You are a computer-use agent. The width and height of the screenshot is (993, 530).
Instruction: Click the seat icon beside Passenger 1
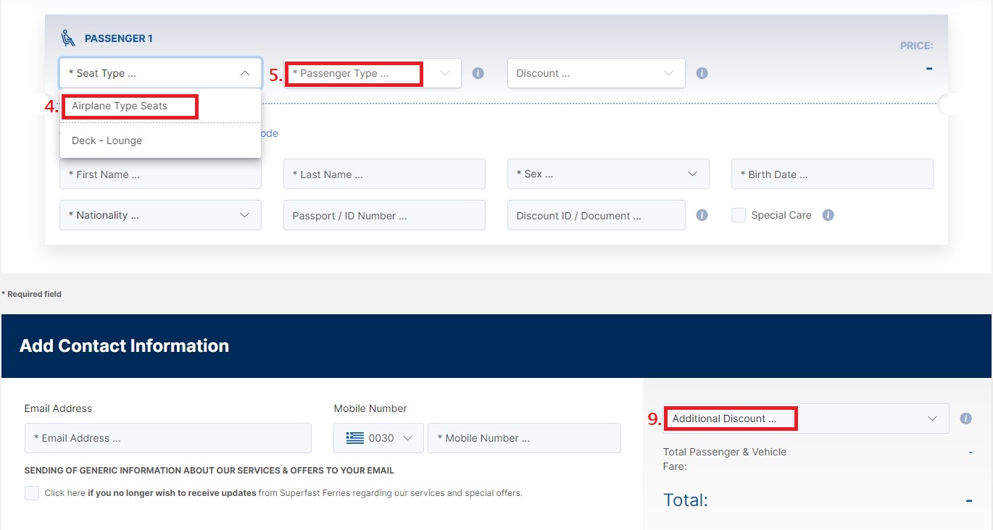click(68, 38)
